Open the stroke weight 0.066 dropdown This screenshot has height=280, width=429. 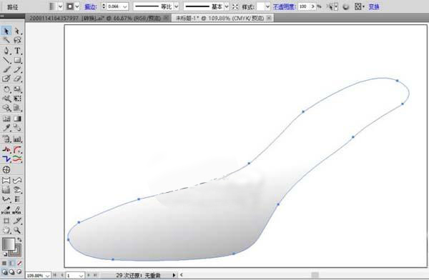pyautogui.click(x=125, y=6)
